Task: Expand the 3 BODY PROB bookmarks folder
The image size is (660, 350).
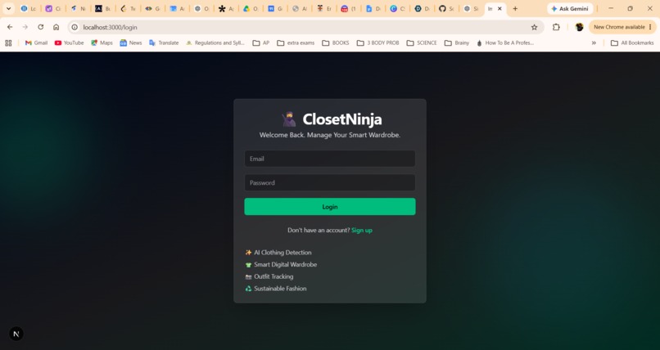Action: pyautogui.click(x=378, y=43)
